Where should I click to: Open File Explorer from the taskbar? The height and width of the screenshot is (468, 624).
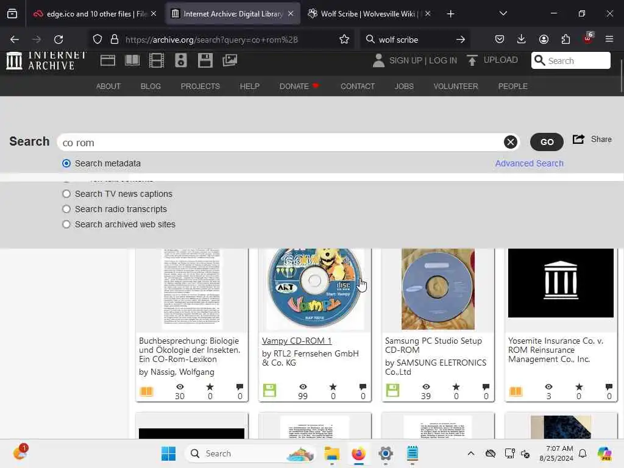(x=331, y=453)
